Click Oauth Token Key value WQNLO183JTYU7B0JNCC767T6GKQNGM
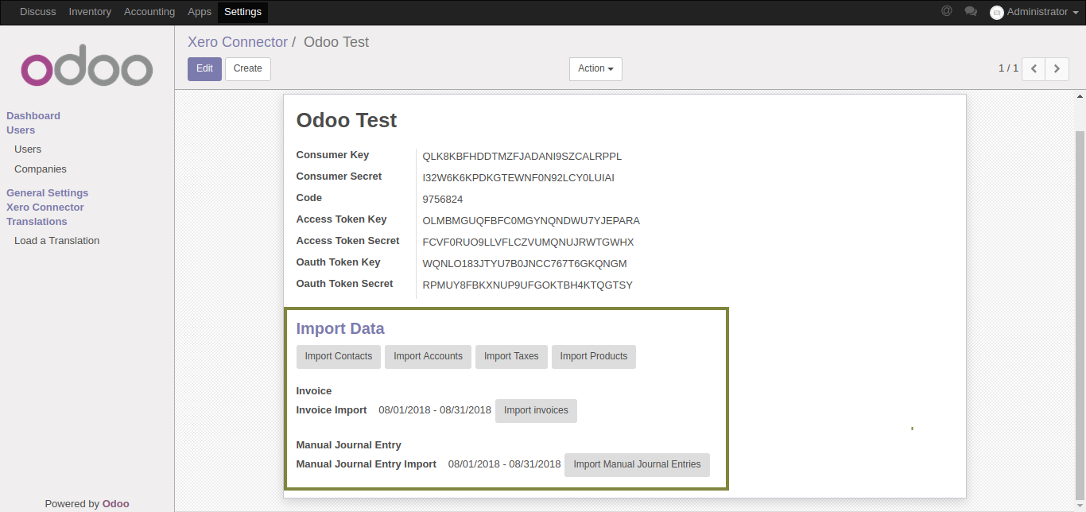This screenshot has height=512, width=1086. coord(525,264)
